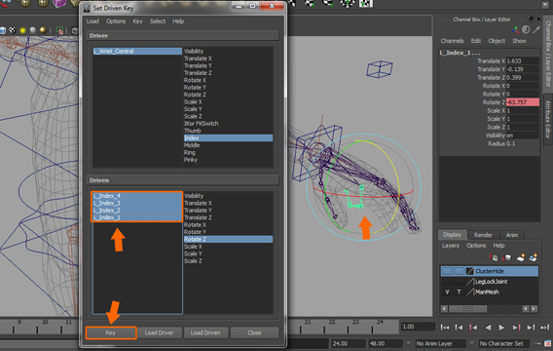Jump to previous keyframe
553x351 pixels.
[473, 328]
